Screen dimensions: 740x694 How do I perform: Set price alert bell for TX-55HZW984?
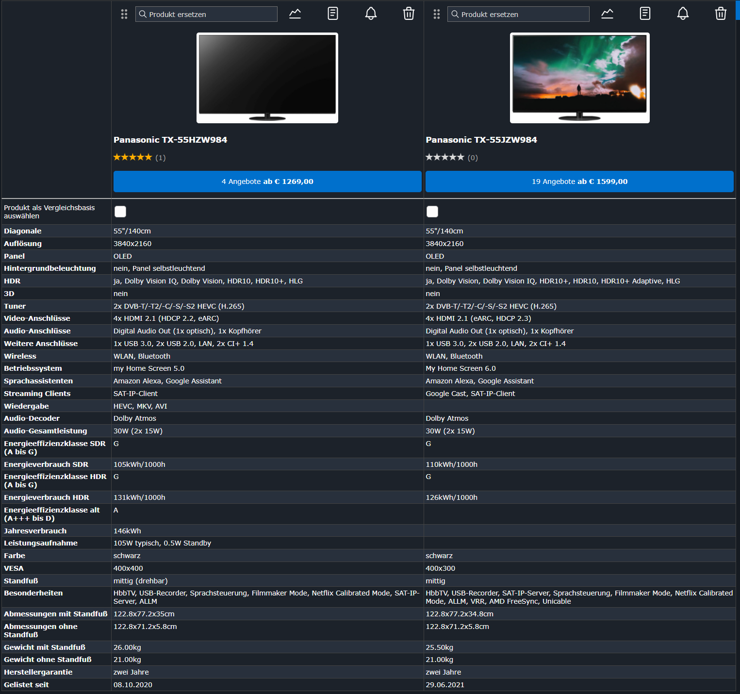click(371, 14)
